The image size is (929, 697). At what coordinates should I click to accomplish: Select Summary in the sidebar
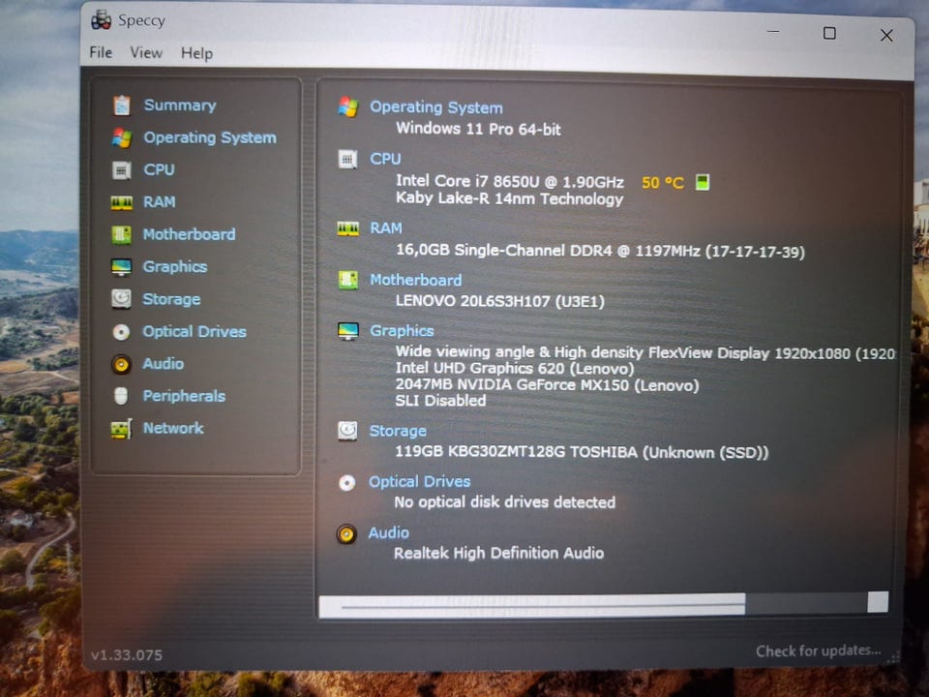[180, 106]
